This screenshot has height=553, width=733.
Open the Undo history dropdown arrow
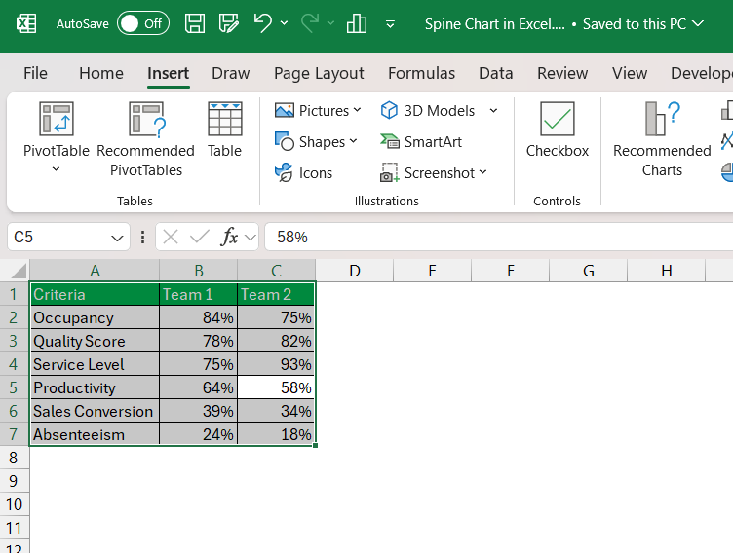point(284,23)
